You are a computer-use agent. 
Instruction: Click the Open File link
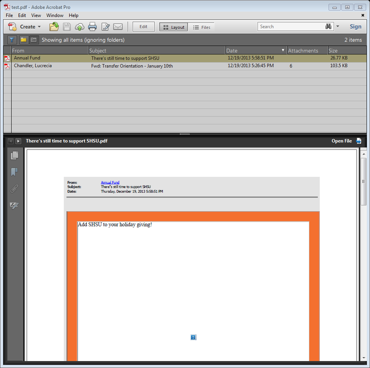tap(342, 141)
